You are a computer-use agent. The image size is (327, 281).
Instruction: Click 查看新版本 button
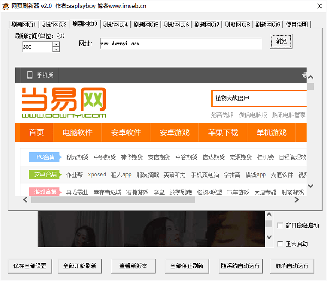pyautogui.click(x=134, y=266)
